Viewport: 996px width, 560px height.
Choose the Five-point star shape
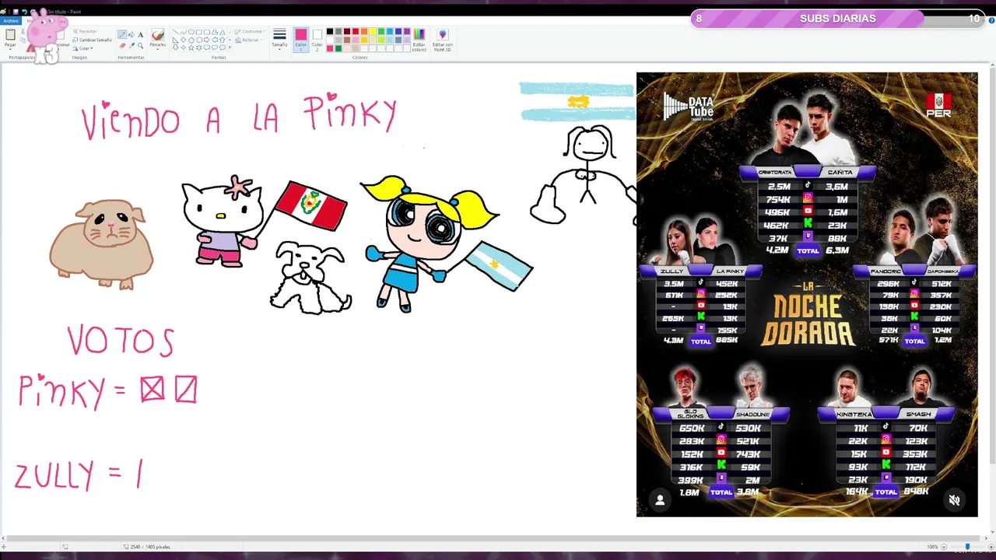click(x=191, y=47)
